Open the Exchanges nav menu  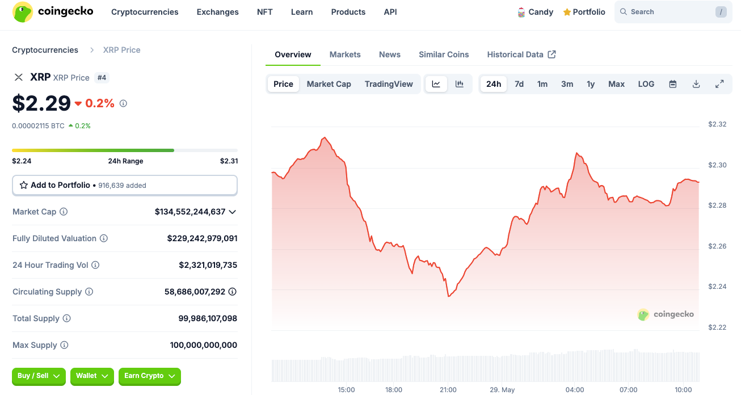(218, 12)
